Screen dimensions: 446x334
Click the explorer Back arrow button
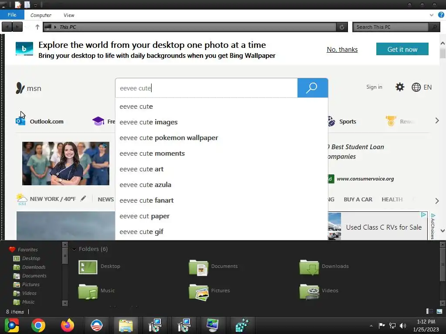(7, 27)
